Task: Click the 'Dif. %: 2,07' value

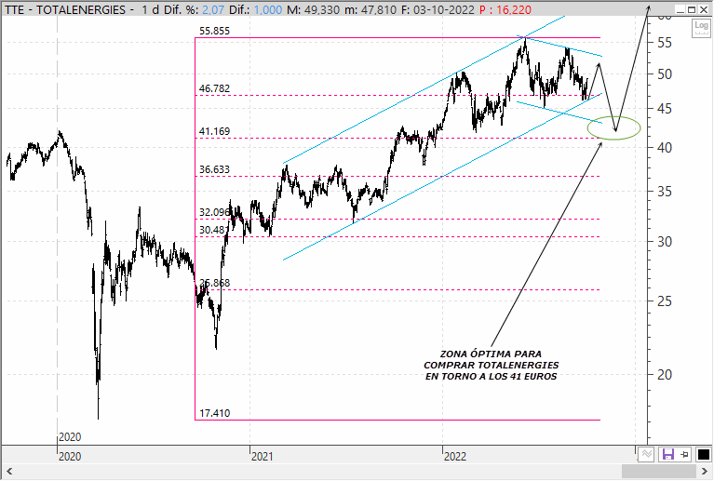Action: 194,9
